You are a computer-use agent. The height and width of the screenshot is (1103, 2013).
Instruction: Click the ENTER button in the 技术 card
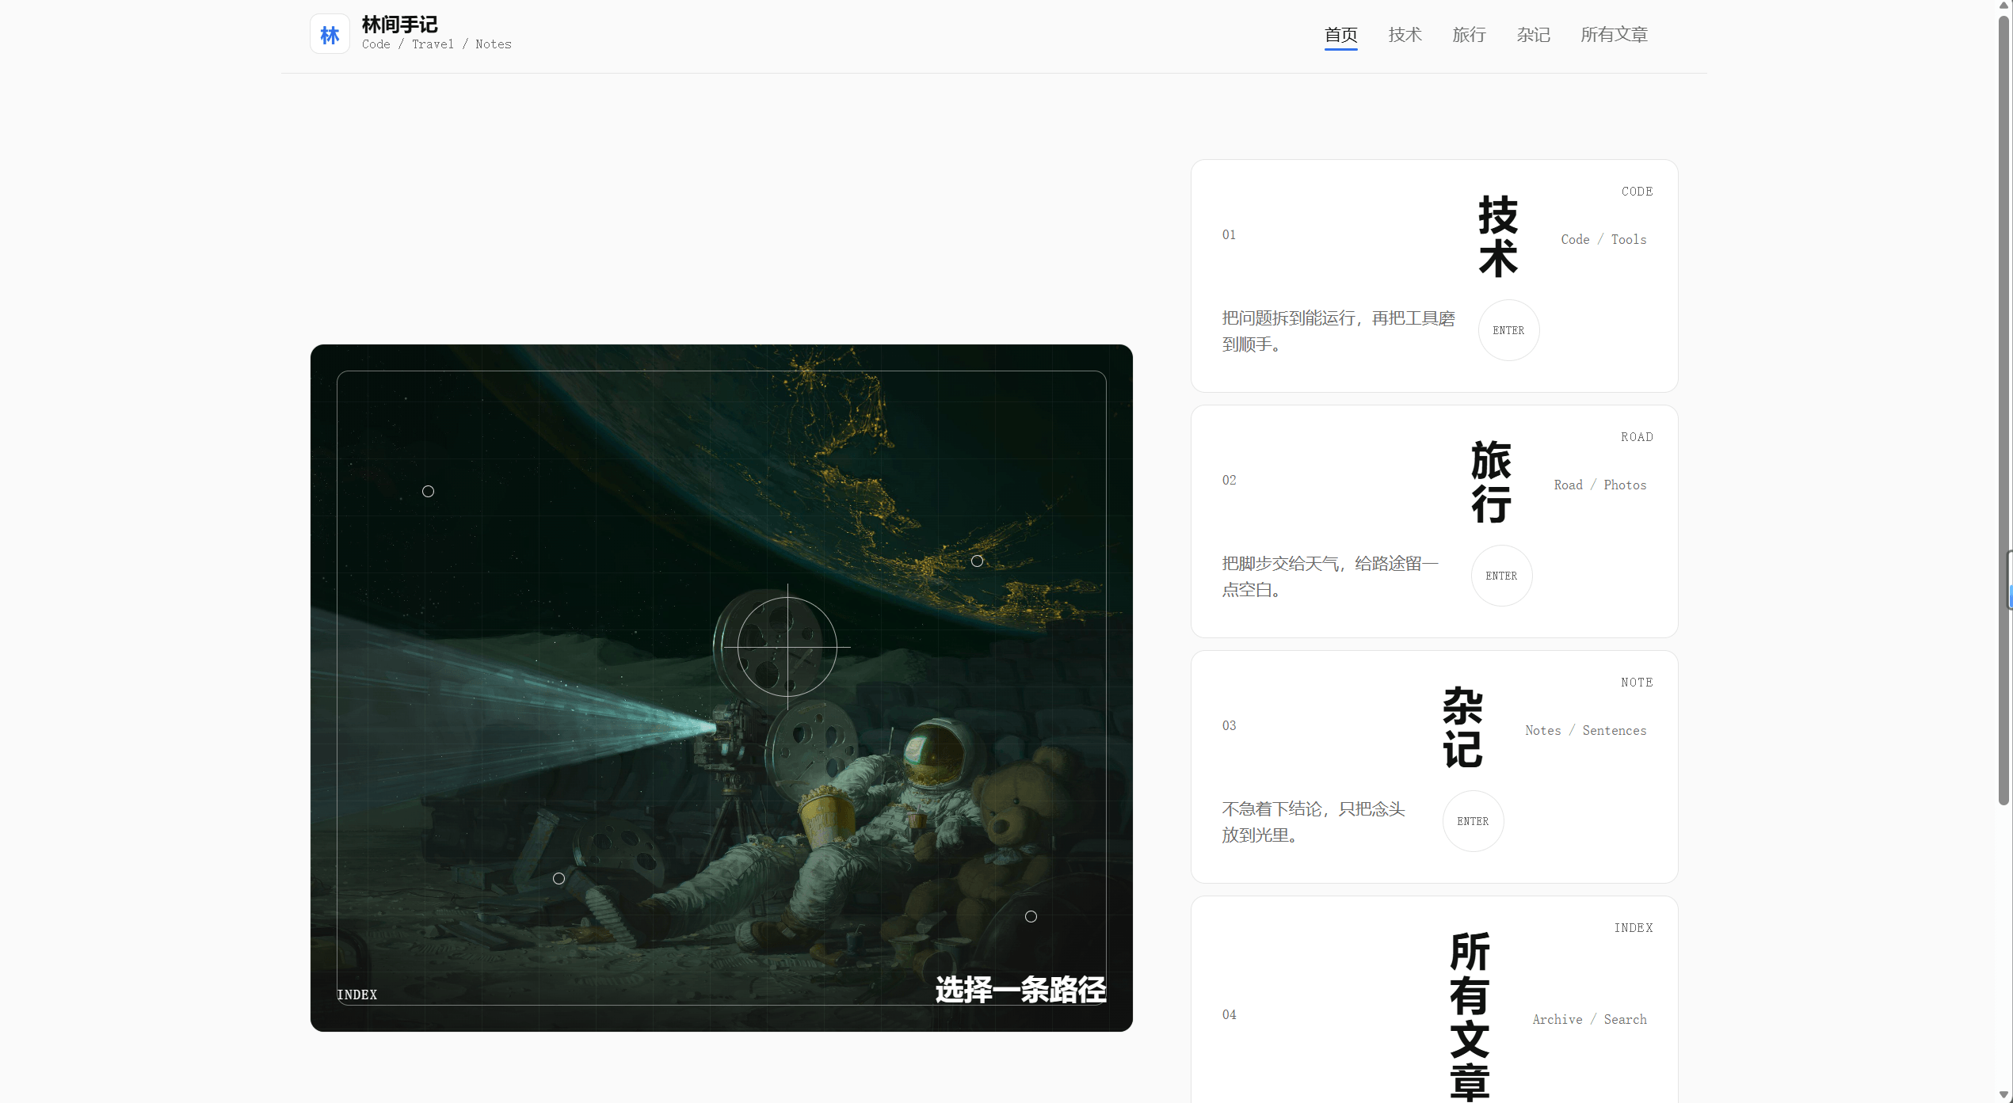[x=1508, y=330]
